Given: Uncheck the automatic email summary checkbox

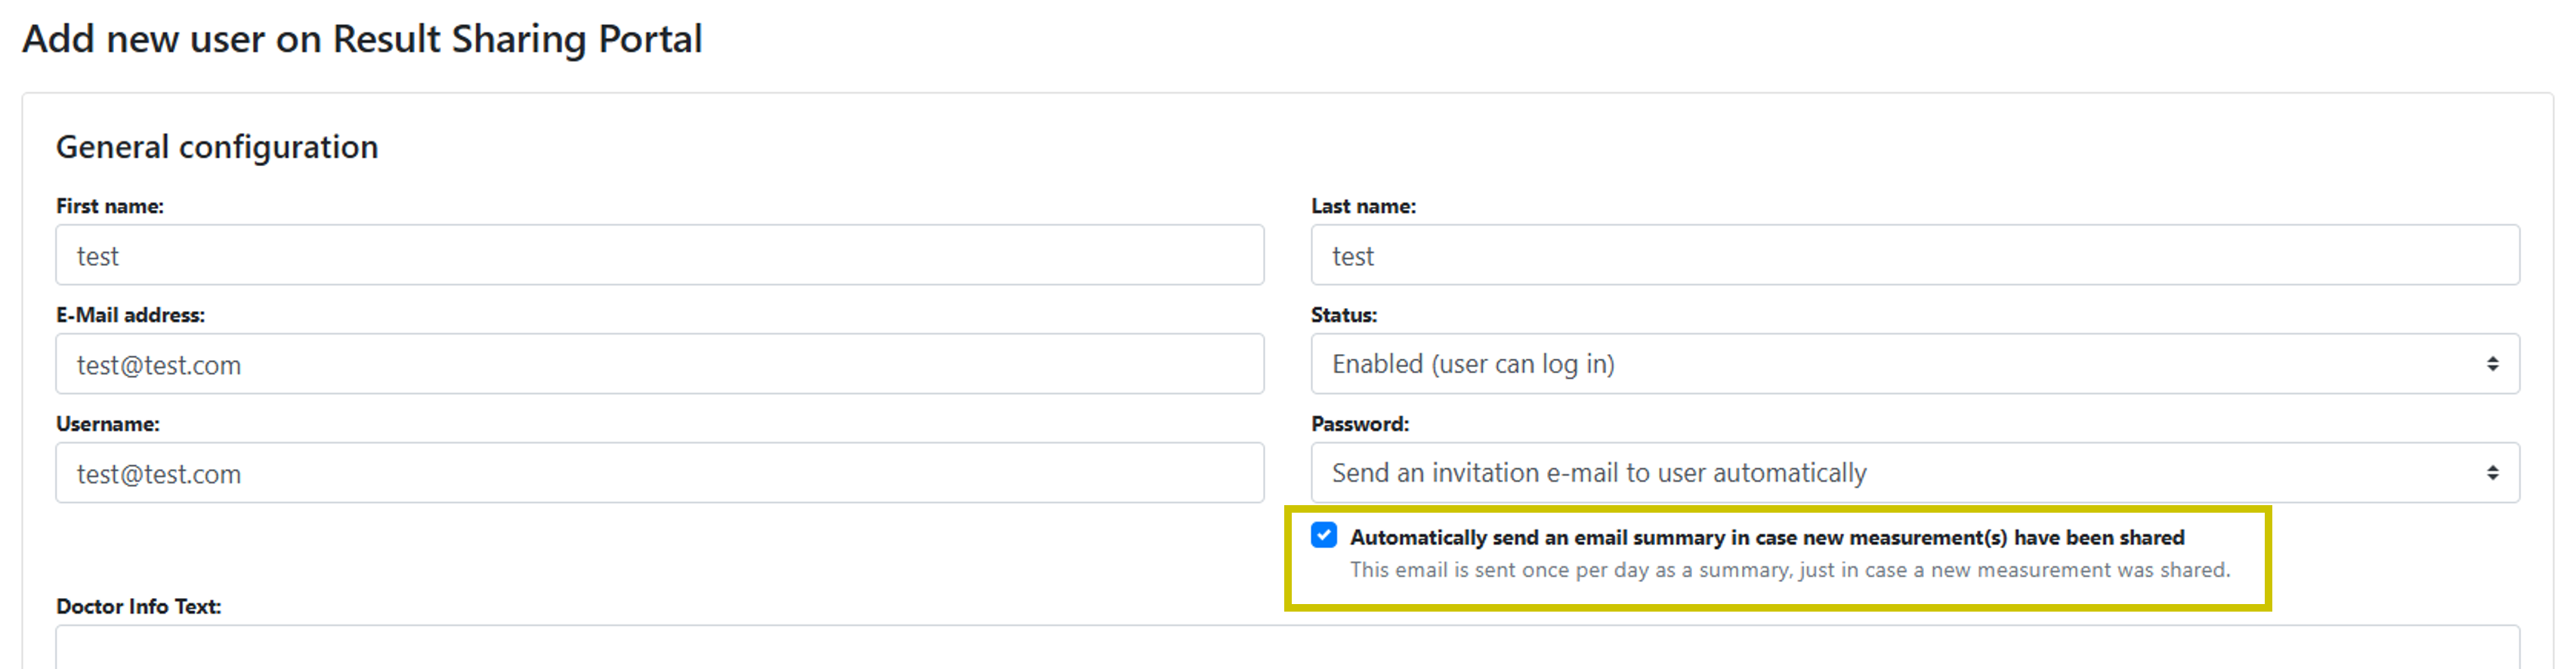Looking at the screenshot, I should [x=1324, y=536].
